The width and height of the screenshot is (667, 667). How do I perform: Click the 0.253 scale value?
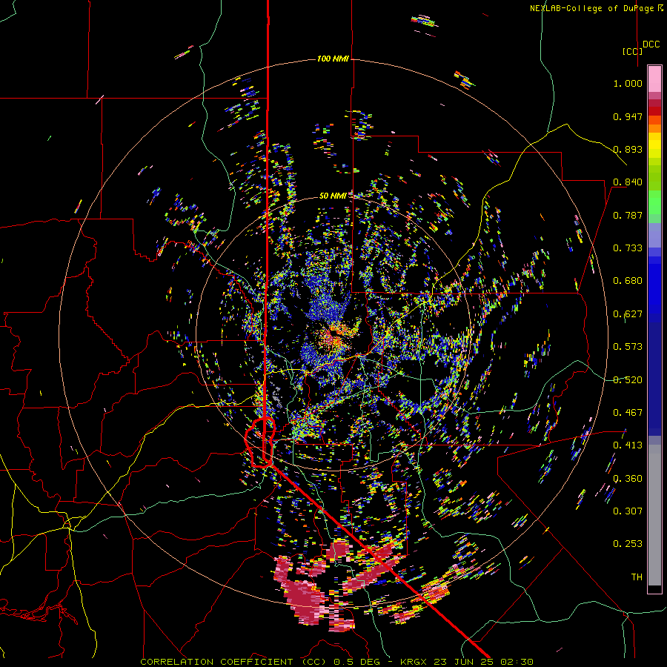coord(628,544)
